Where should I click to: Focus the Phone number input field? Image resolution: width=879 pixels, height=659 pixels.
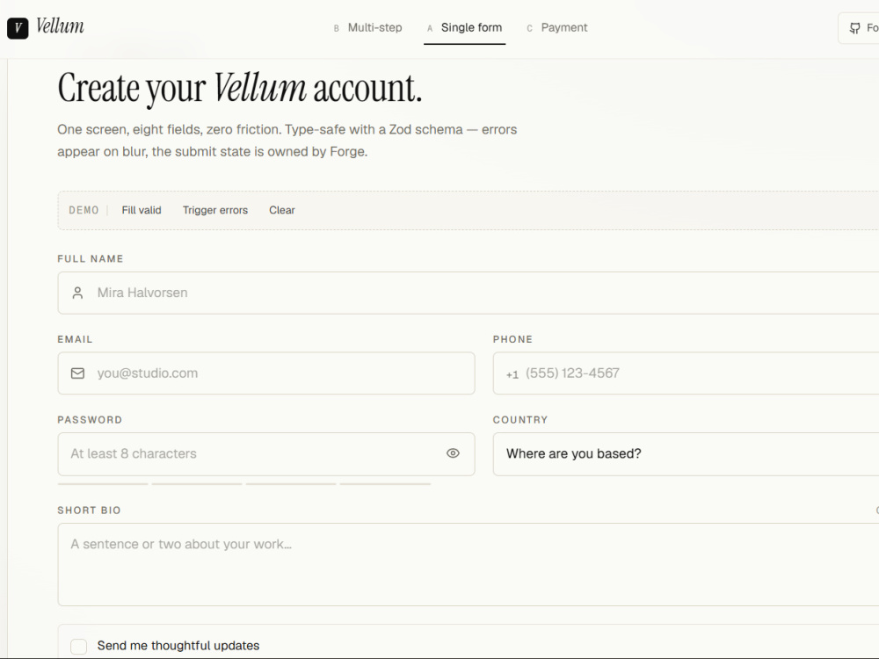coord(686,373)
